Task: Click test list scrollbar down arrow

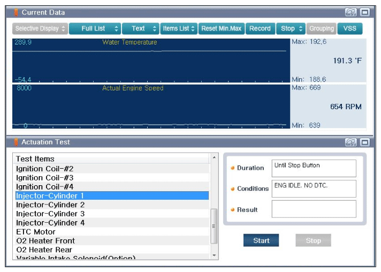Action: 214,255
